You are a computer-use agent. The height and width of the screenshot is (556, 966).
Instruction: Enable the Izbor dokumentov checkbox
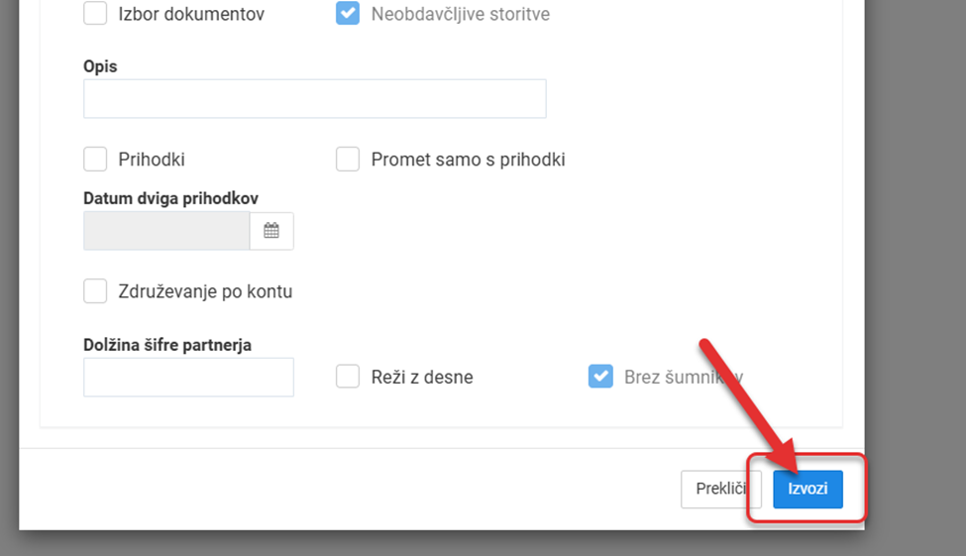coord(95,13)
